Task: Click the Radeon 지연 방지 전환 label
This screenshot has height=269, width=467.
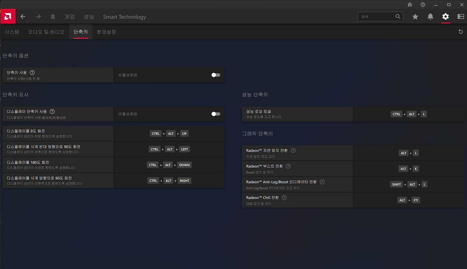Action: 267,151
